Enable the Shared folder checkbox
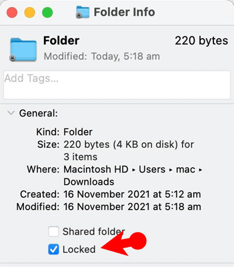This screenshot has width=234, height=267. pyautogui.click(x=53, y=231)
